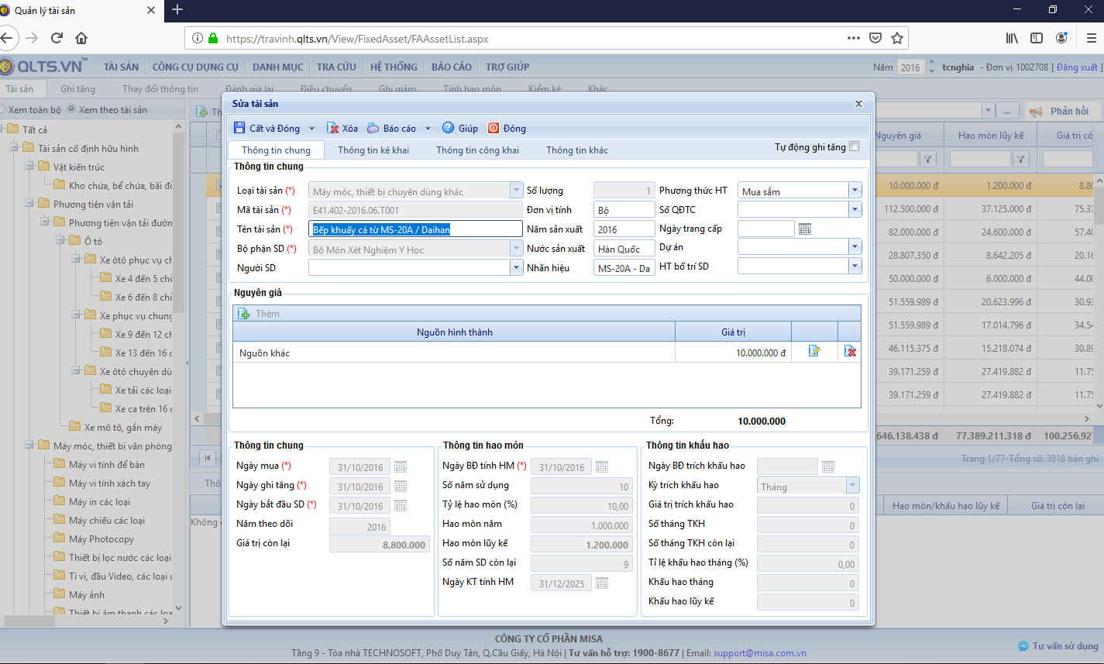Click the Nước sản xuất field
The image size is (1104, 664).
click(624, 249)
